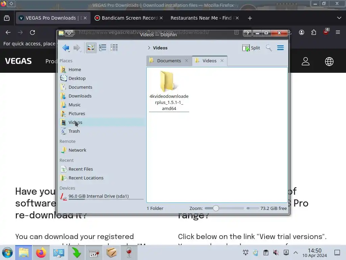The height and width of the screenshot is (260, 346).
Task: Close the Videos tab in Dolphin
Action: 222,61
